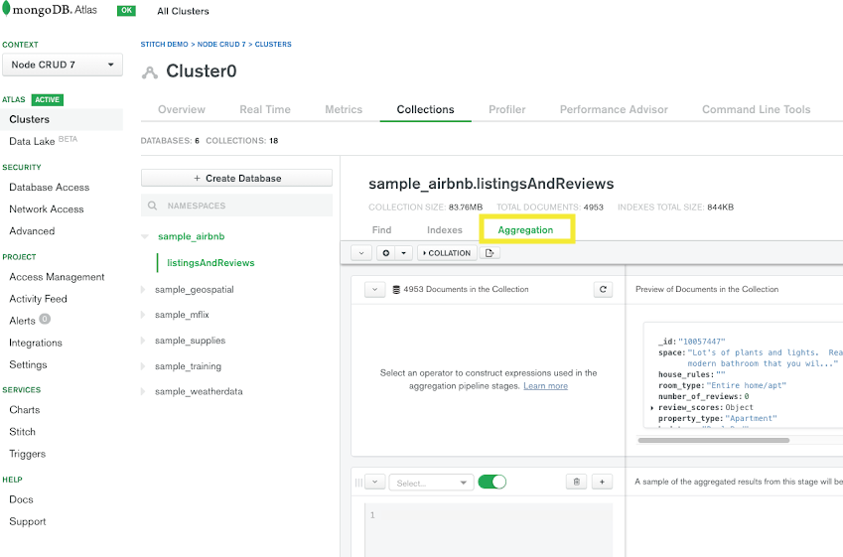Screen dimensions: 843x557
Task: Click the Create Database button
Action: [x=236, y=178]
